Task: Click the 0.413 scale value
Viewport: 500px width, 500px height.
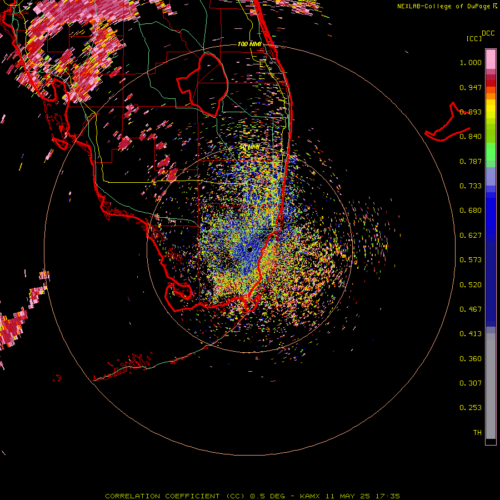Action: 471,334
